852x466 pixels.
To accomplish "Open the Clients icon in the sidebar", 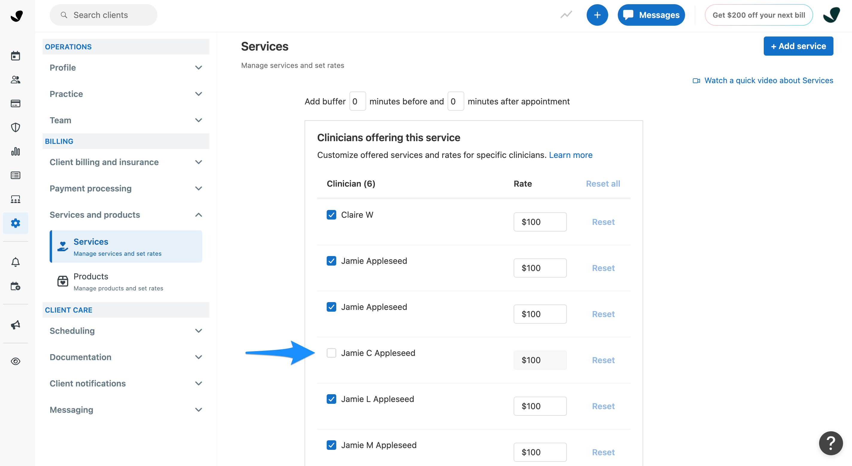I will pos(15,79).
